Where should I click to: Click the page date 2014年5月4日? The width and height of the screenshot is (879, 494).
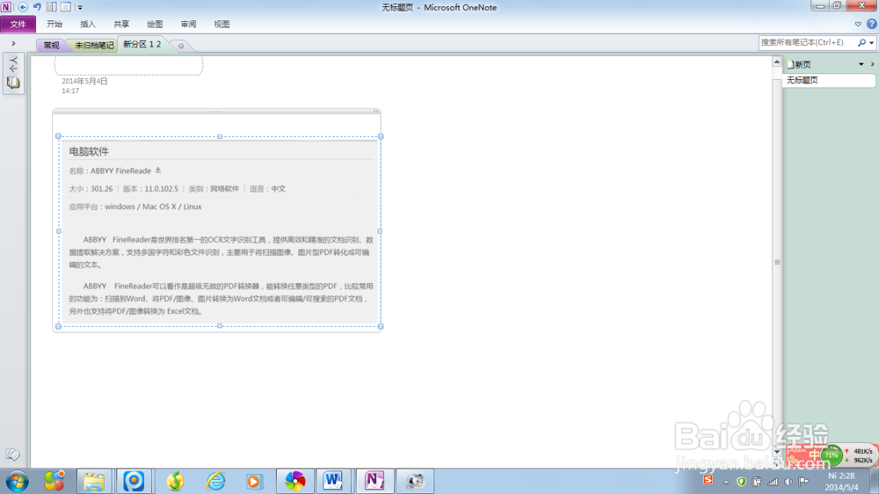84,81
